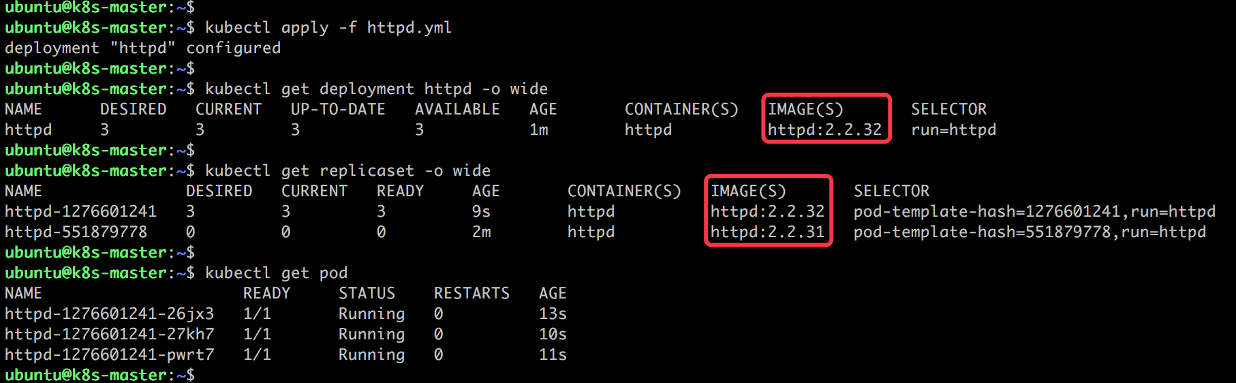This screenshot has width=1236, height=383.
Task: Click the kubectl get replicaset -o wide command
Action: click(x=347, y=171)
